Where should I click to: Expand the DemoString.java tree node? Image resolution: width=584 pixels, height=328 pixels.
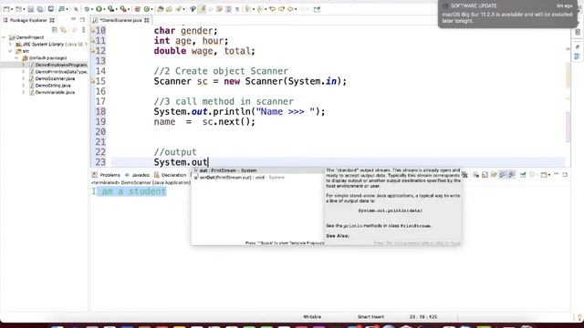(23, 86)
